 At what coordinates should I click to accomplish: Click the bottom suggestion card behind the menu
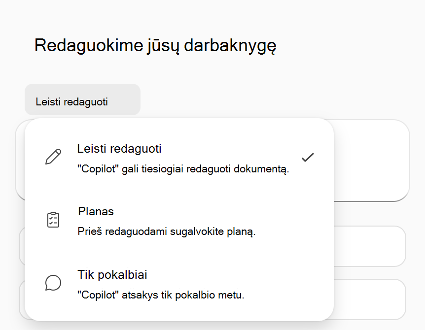[370, 299]
